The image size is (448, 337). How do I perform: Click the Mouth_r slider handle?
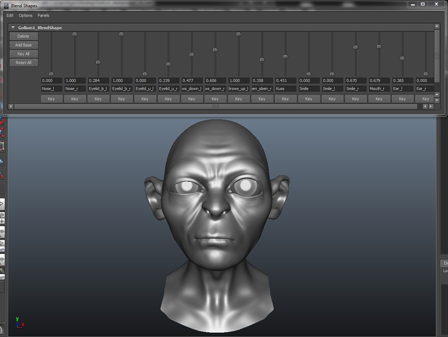coord(380,47)
